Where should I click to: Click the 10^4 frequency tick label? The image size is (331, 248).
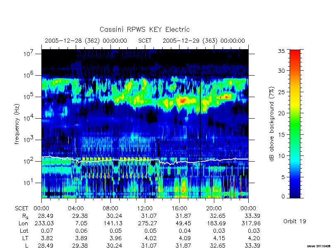(29, 118)
